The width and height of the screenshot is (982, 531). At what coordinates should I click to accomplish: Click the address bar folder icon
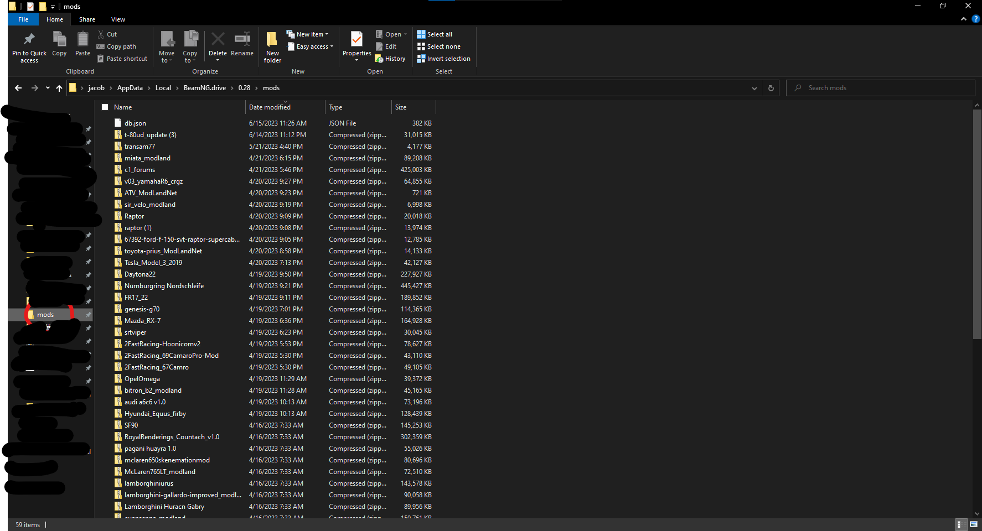pos(73,88)
